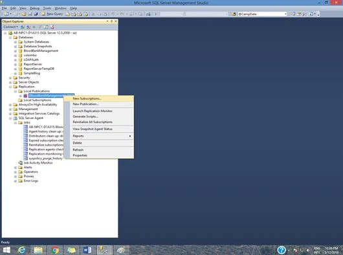Click the job icon for Agent history clean up

26,131
